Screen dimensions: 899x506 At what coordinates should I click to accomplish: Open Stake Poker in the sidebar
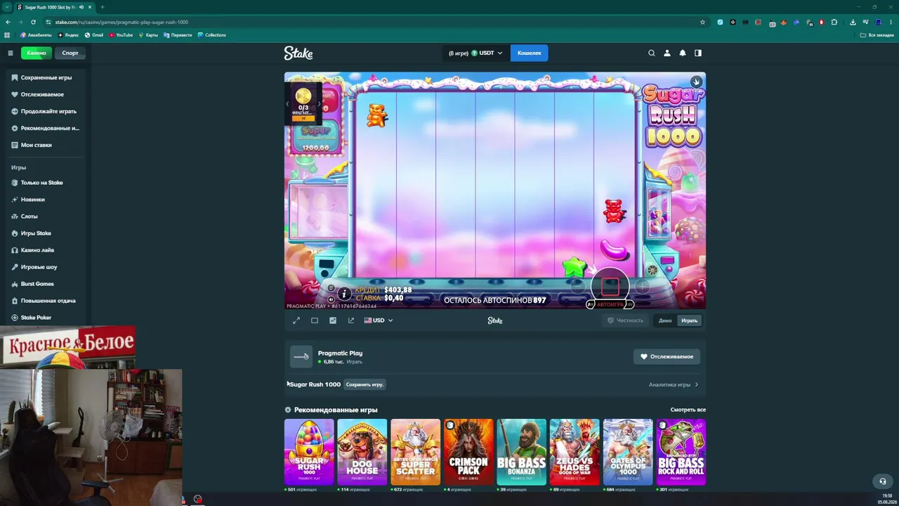point(46,318)
